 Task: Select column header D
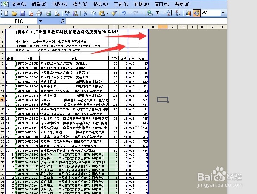[114, 27]
